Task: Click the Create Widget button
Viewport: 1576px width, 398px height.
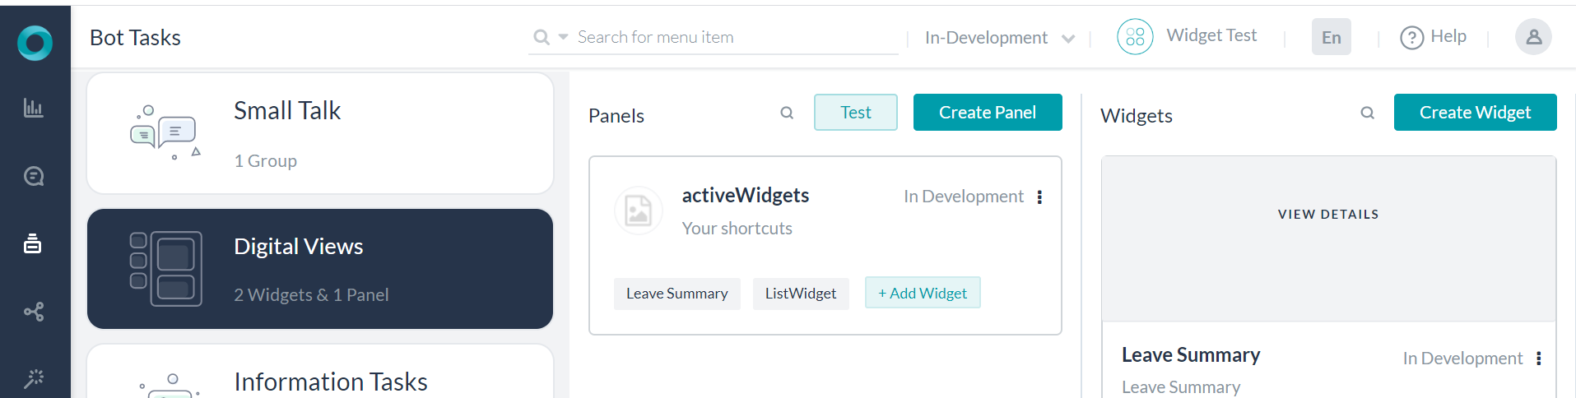Action: (1475, 113)
